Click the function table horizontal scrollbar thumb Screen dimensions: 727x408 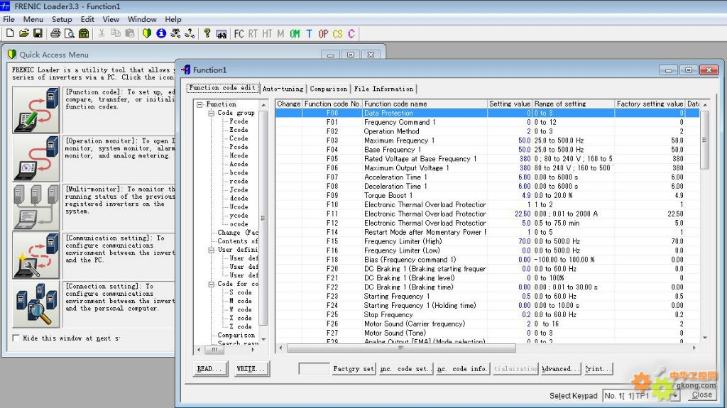pyautogui.click(x=401, y=348)
